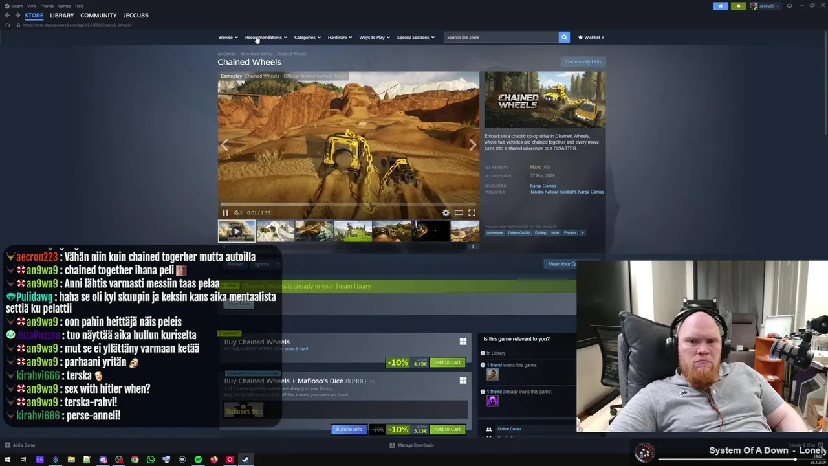This screenshot has height=466, width=828.
Task: Toggle theater mode on the trailer
Action: click(x=459, y=212)
